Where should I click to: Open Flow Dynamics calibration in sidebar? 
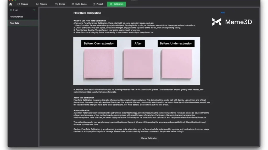pos(16,17)
